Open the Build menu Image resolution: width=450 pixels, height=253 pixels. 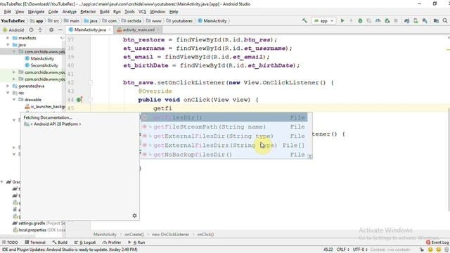tap(105, 12)
